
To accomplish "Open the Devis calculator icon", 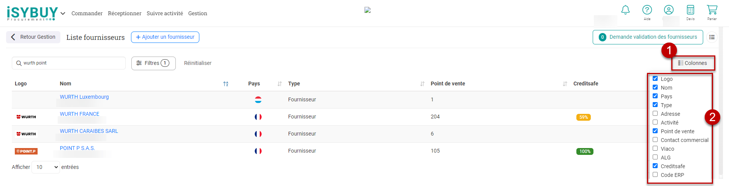I will click(x=690, y=10).
